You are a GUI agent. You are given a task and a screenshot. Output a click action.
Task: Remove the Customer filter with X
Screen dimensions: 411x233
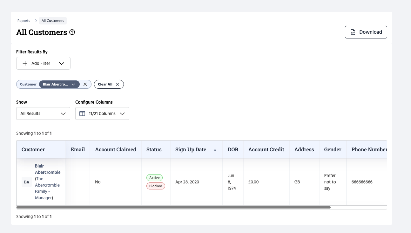(x=85, y=84)
